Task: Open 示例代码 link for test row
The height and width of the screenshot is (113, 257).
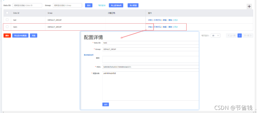Action: [157, 20]
